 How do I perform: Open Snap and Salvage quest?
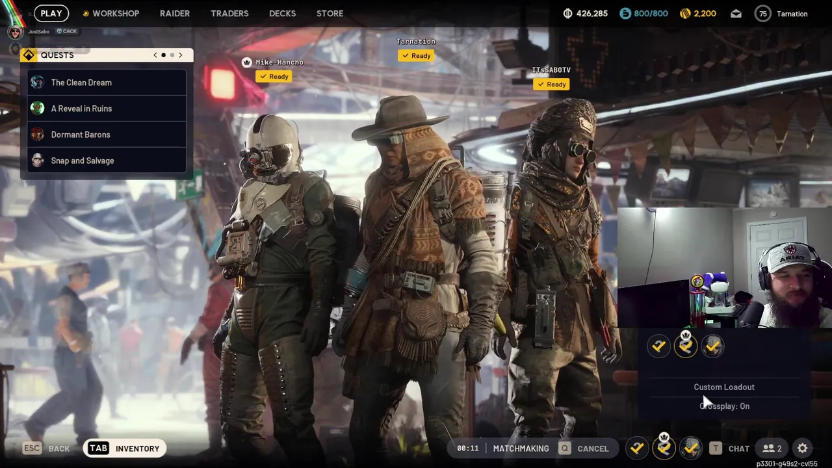(x=107, y=161)
